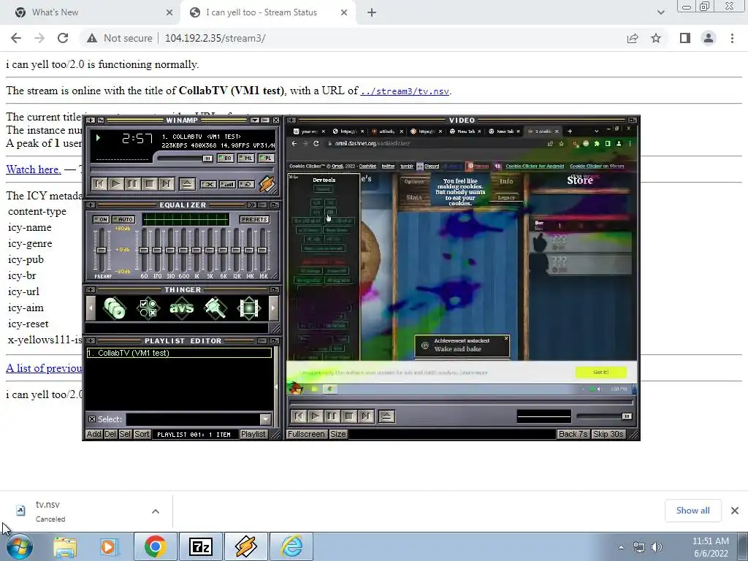Open the Select dropdown in Playlist Editor
This screenshot has height=561, width=748.
coord(266,419)
